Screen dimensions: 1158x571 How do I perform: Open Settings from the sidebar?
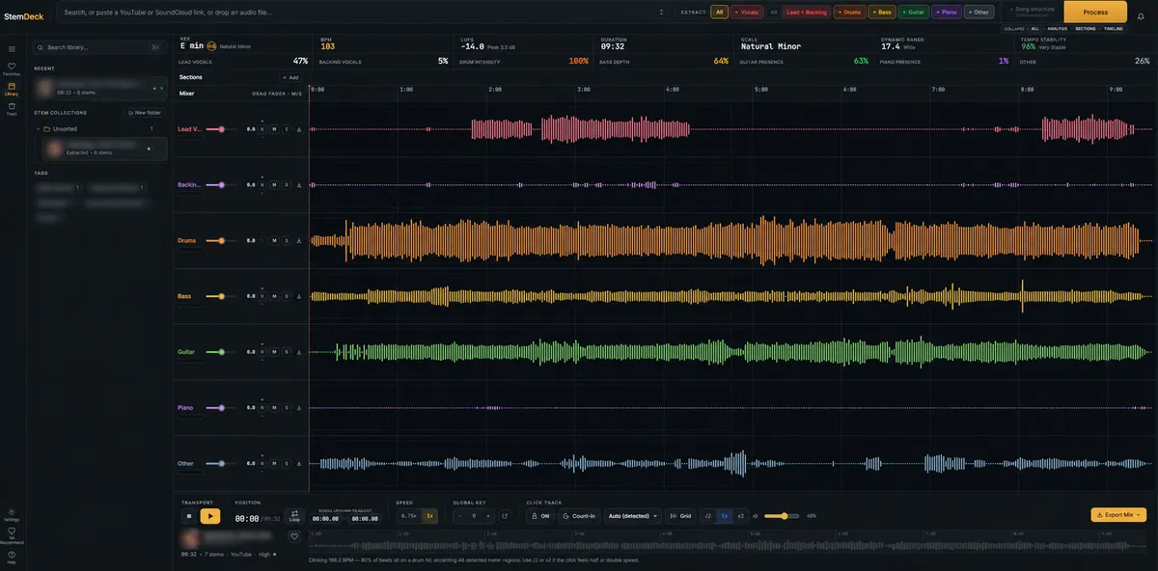point(12,513)
